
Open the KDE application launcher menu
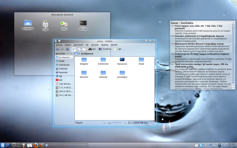(x=3, y=145)
